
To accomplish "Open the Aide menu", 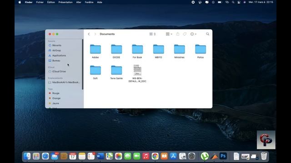I will pyautogui.click(x=100, y=2).
